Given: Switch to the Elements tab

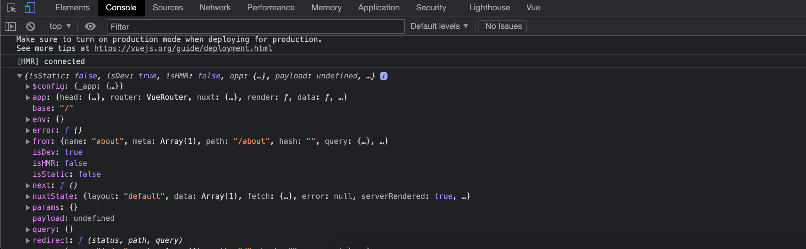Looking at the screenshot, I should (72, 8).
